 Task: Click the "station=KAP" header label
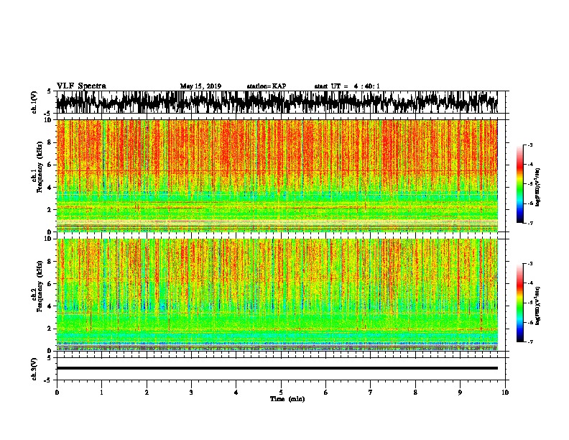coord(267,86)
